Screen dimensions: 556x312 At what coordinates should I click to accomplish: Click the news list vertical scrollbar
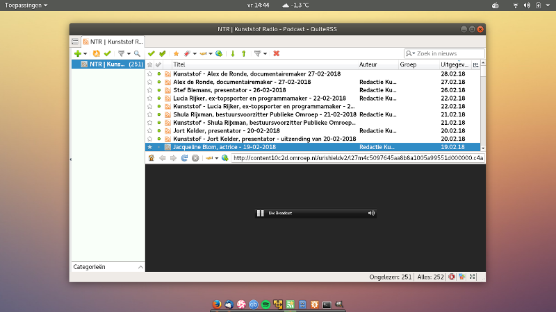tap(483, 105)
